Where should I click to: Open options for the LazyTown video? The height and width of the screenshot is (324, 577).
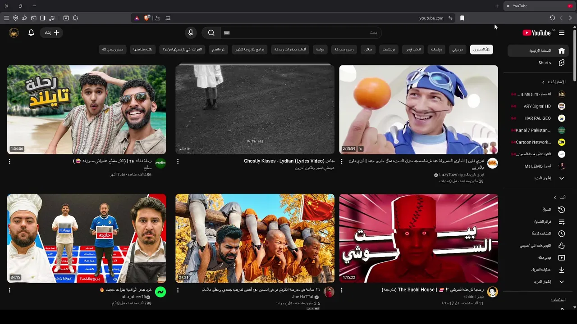point(341,161)
